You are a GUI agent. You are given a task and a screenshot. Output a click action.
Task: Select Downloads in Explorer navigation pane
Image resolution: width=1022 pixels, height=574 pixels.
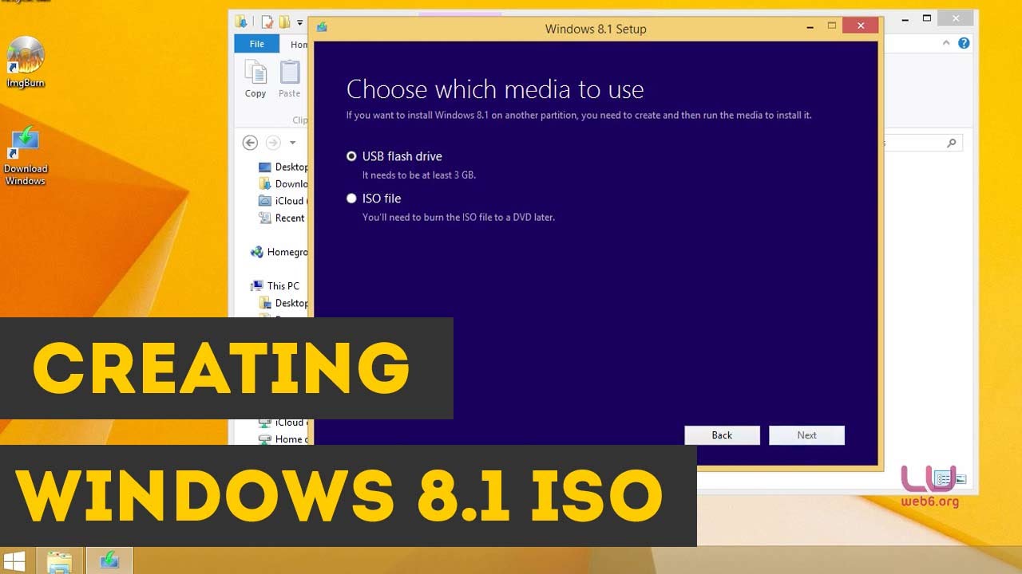(283, 183)
